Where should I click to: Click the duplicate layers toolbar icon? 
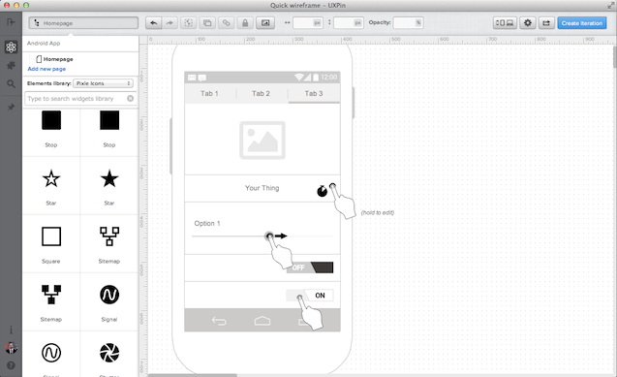pyautogui.click(x=207, y=23)
